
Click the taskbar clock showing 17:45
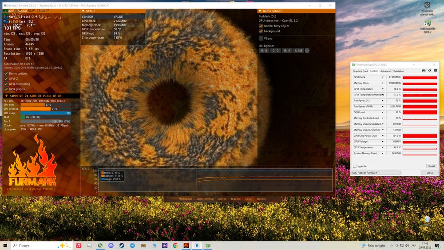(425, 246)
